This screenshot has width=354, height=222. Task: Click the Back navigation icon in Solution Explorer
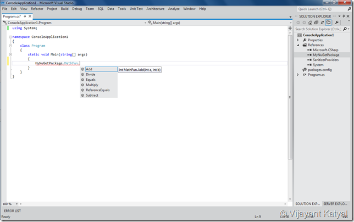click(298, 23)
